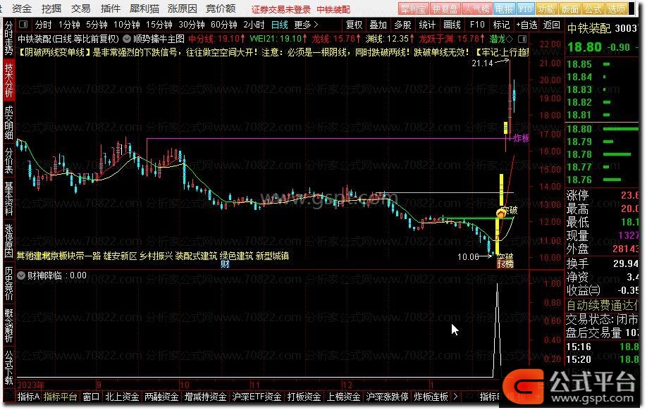Viewport: 647px width, 410px height.
Task: Open the 分价表 sidebar tab
Action: pos(8,161)
